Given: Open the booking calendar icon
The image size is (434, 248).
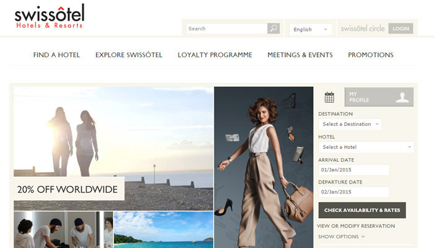Looking at the screenshot, I should click(x=329, y=97).
